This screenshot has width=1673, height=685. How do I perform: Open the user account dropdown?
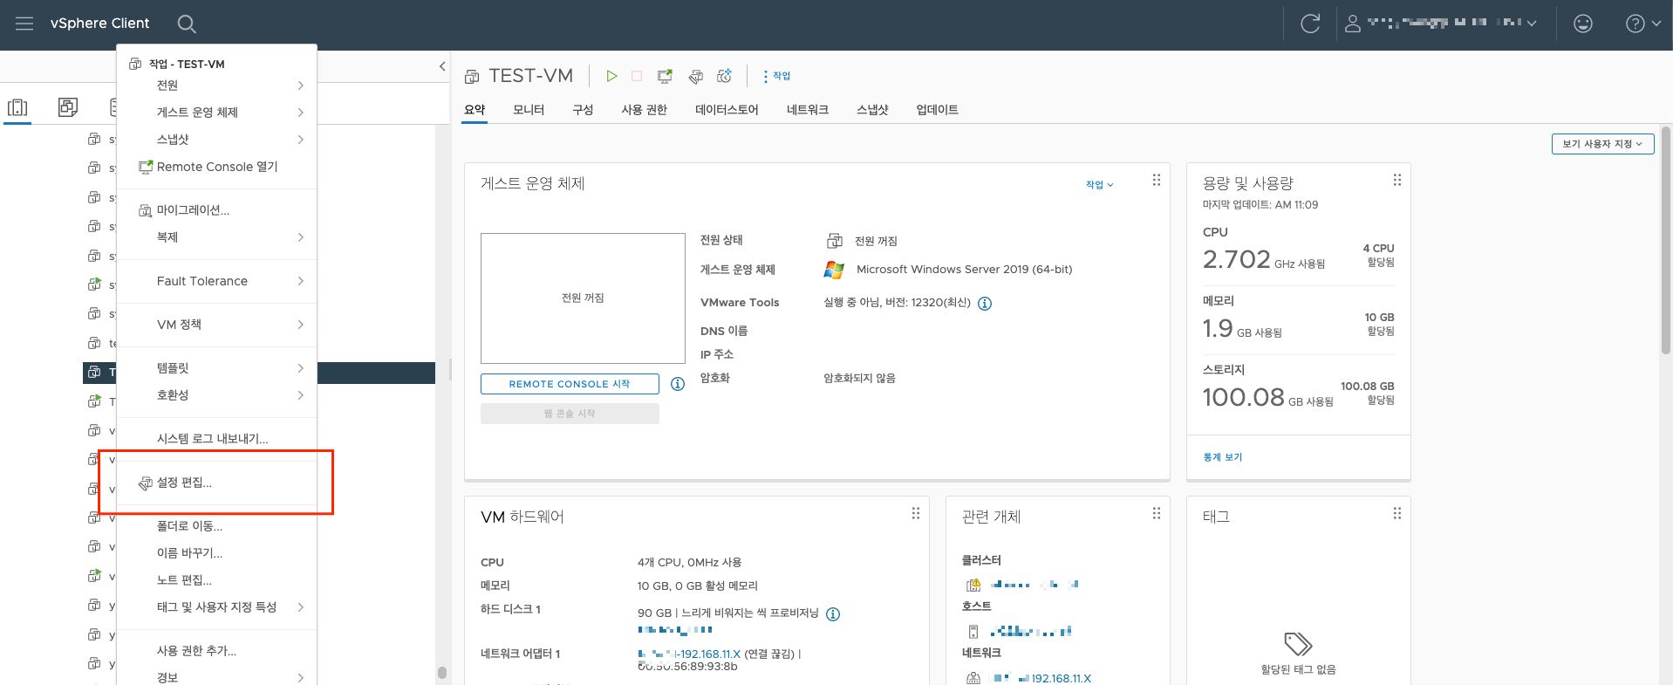coord(1441,24)
